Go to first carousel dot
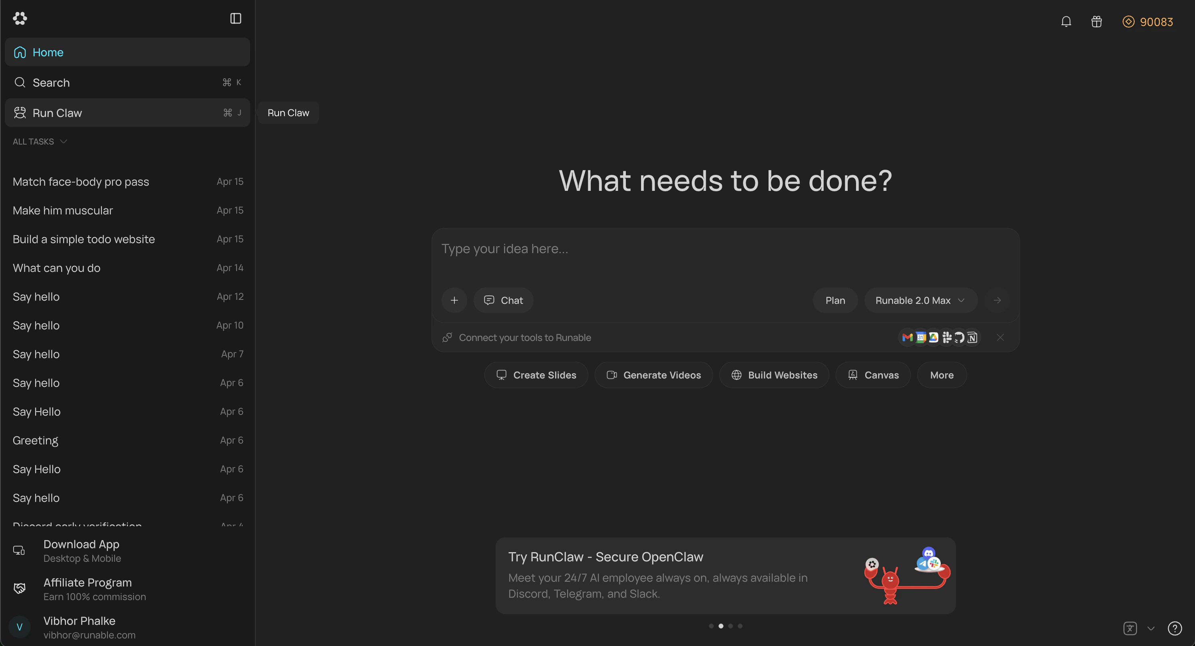 [x=711, y=626]
